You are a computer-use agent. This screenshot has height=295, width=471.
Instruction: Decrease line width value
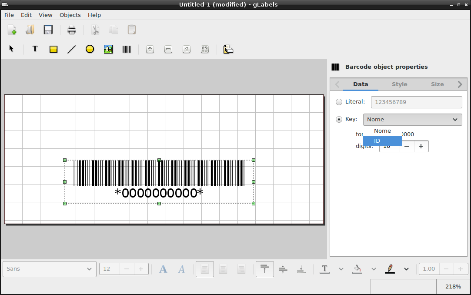(x=446, y=269)
